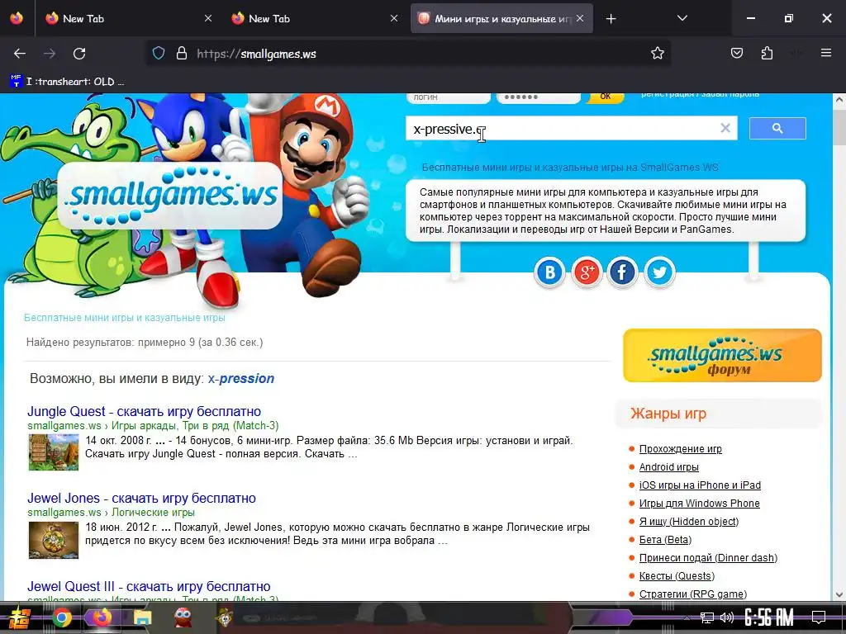This screenshot has height=634, width=846.
Task: Close the first New Tab
Action: [208, 18]
